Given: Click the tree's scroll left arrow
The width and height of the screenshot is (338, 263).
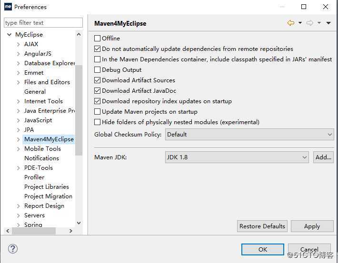Looking at the screenshot, I should coord(8,231).
